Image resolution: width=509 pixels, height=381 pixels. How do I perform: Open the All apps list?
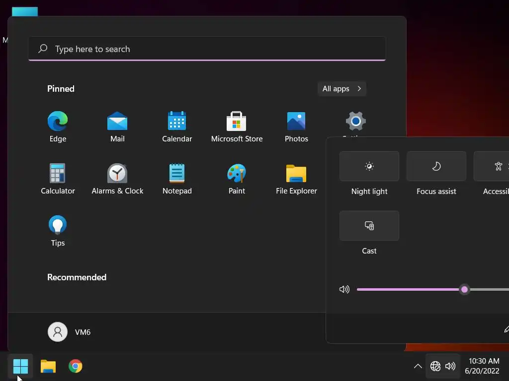coord(342,89)
